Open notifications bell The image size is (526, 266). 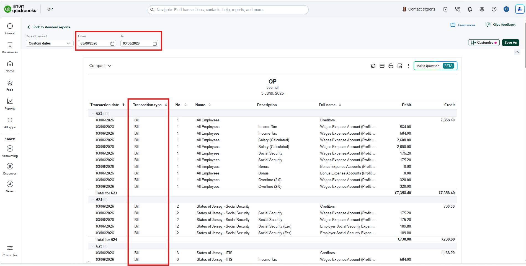(470, 9)
